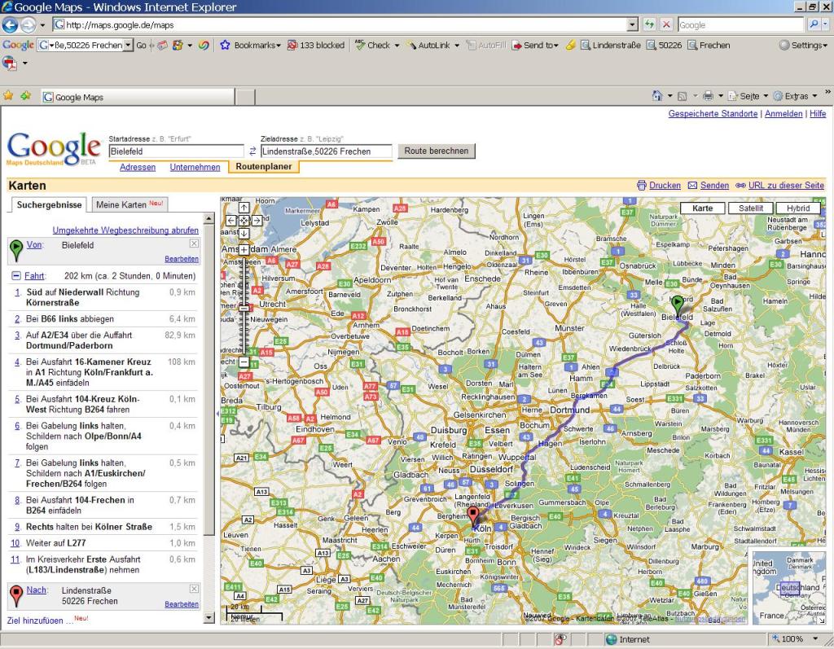Switch to the Adressen tab
The image size is (834, 649).
coord(137,167)
